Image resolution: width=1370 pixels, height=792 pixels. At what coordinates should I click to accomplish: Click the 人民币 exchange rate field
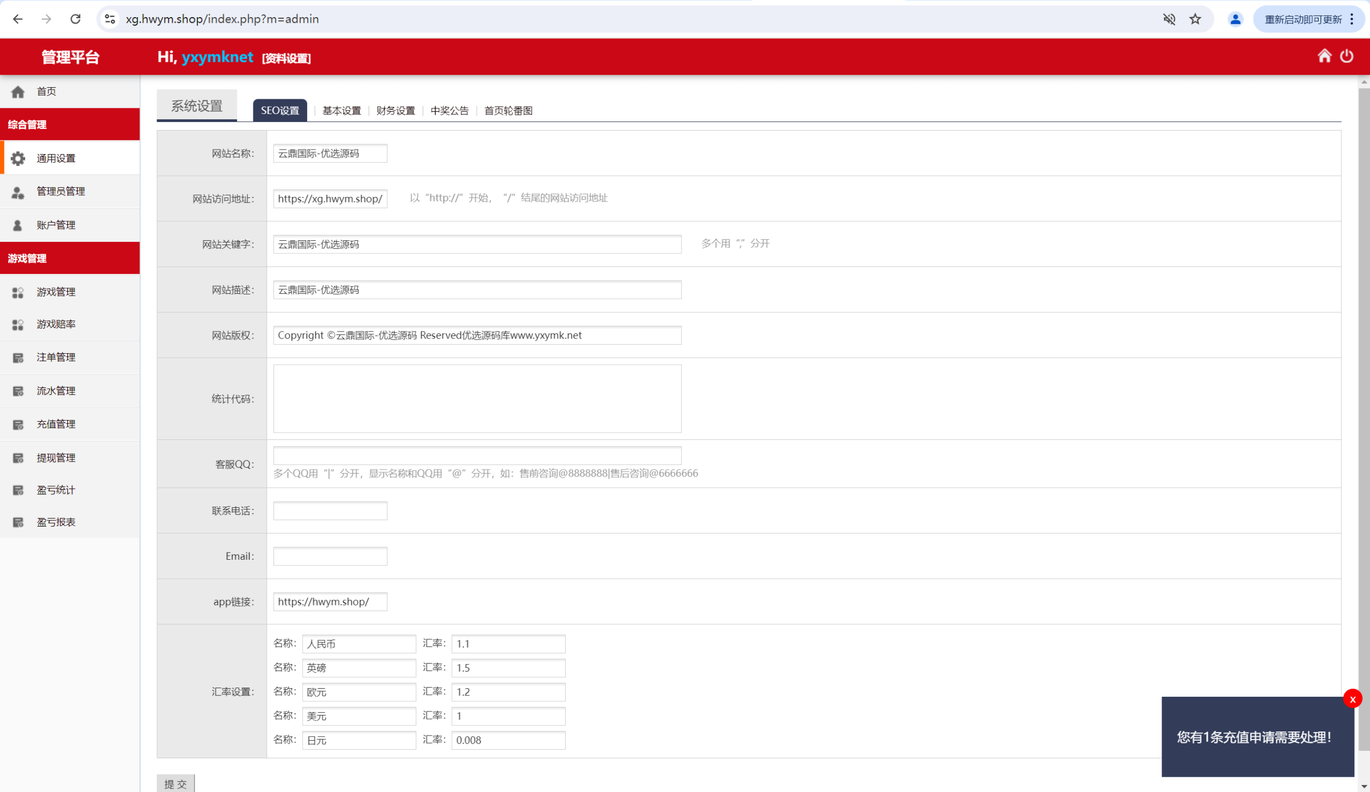[508, 644]
